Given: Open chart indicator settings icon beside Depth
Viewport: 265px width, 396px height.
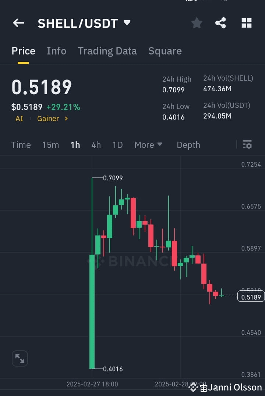Looking at the screenshot, I should point(247,145).
